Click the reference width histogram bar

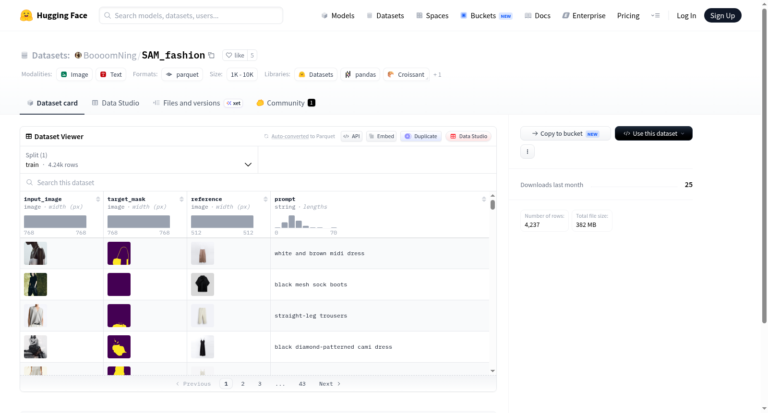[222, 222]
